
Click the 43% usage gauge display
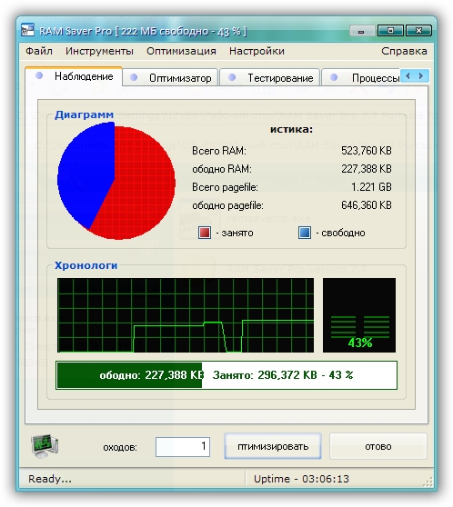tap(359, 315)
